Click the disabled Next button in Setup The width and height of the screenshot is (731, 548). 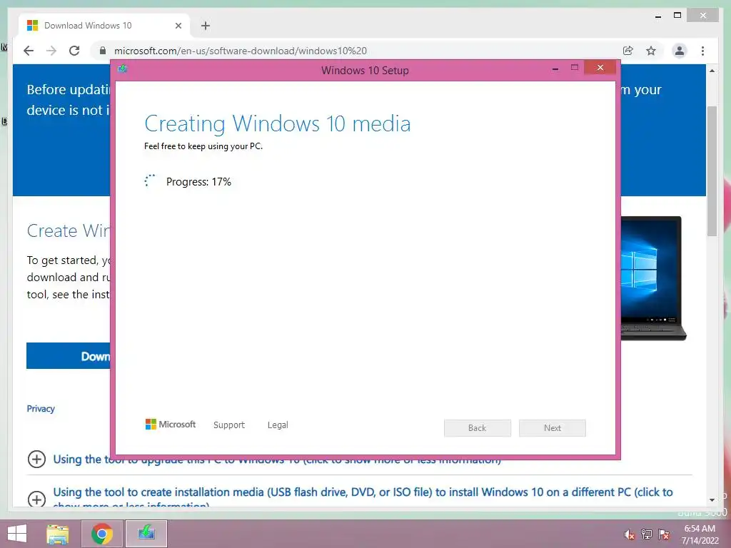click(553, 428)
